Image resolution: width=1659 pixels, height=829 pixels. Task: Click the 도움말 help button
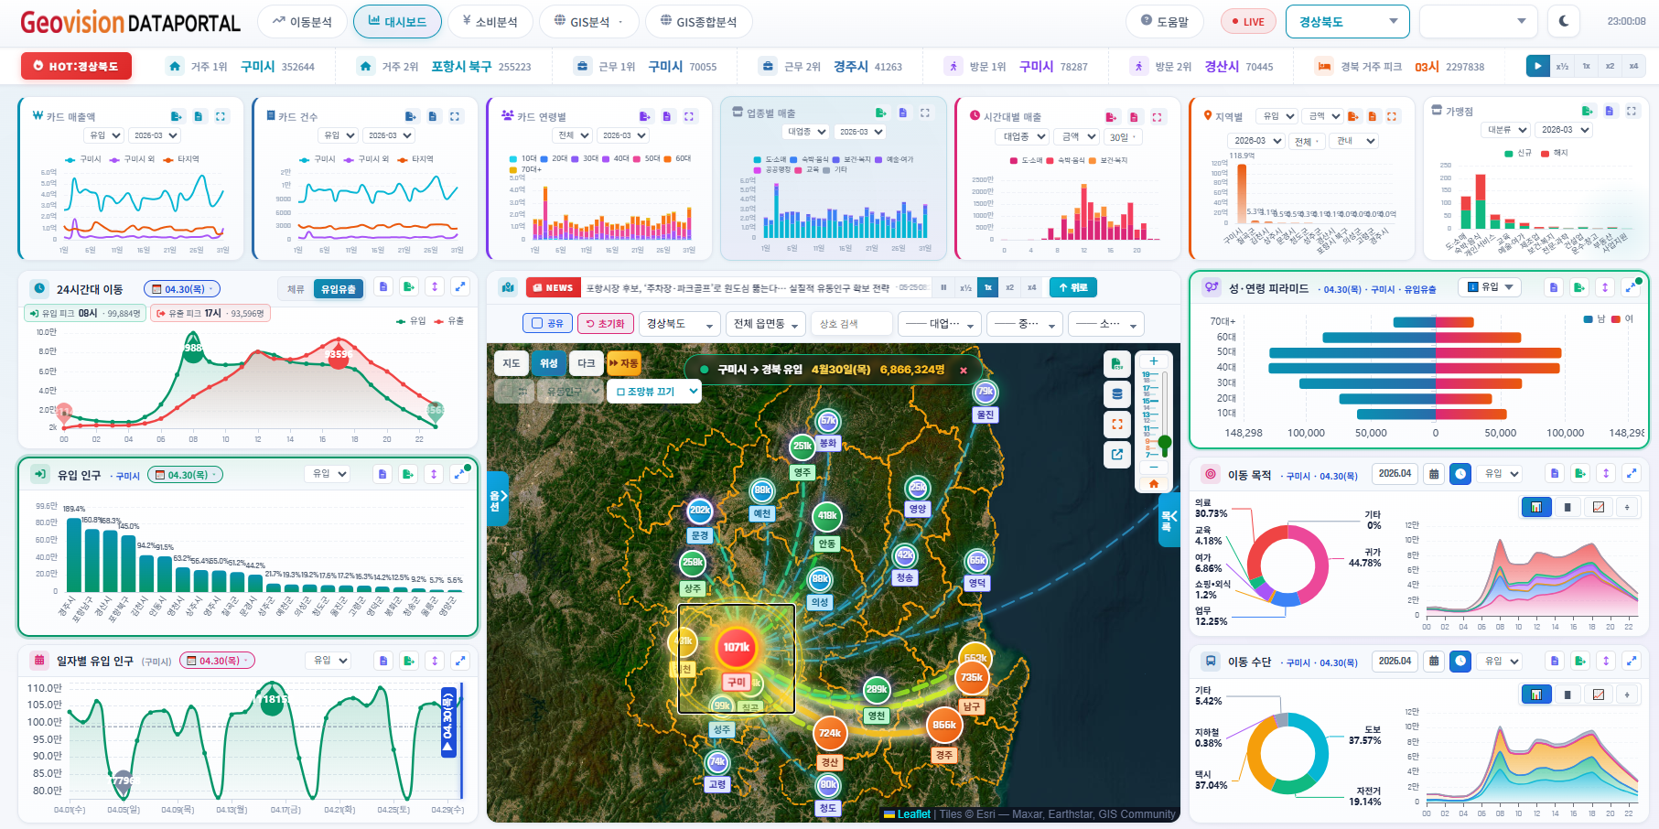(1164, 21)
